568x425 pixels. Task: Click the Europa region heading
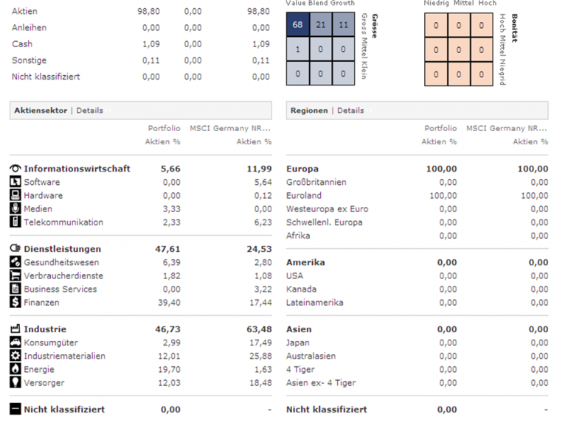302,169
